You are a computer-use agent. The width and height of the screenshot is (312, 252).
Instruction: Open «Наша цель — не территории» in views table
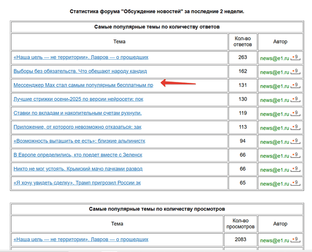(x=81, y=240)
